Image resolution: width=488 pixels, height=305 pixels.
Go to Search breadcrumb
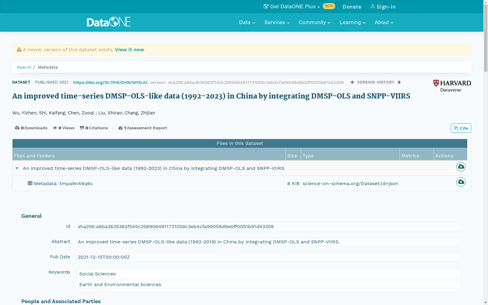[x=24, y=67]
